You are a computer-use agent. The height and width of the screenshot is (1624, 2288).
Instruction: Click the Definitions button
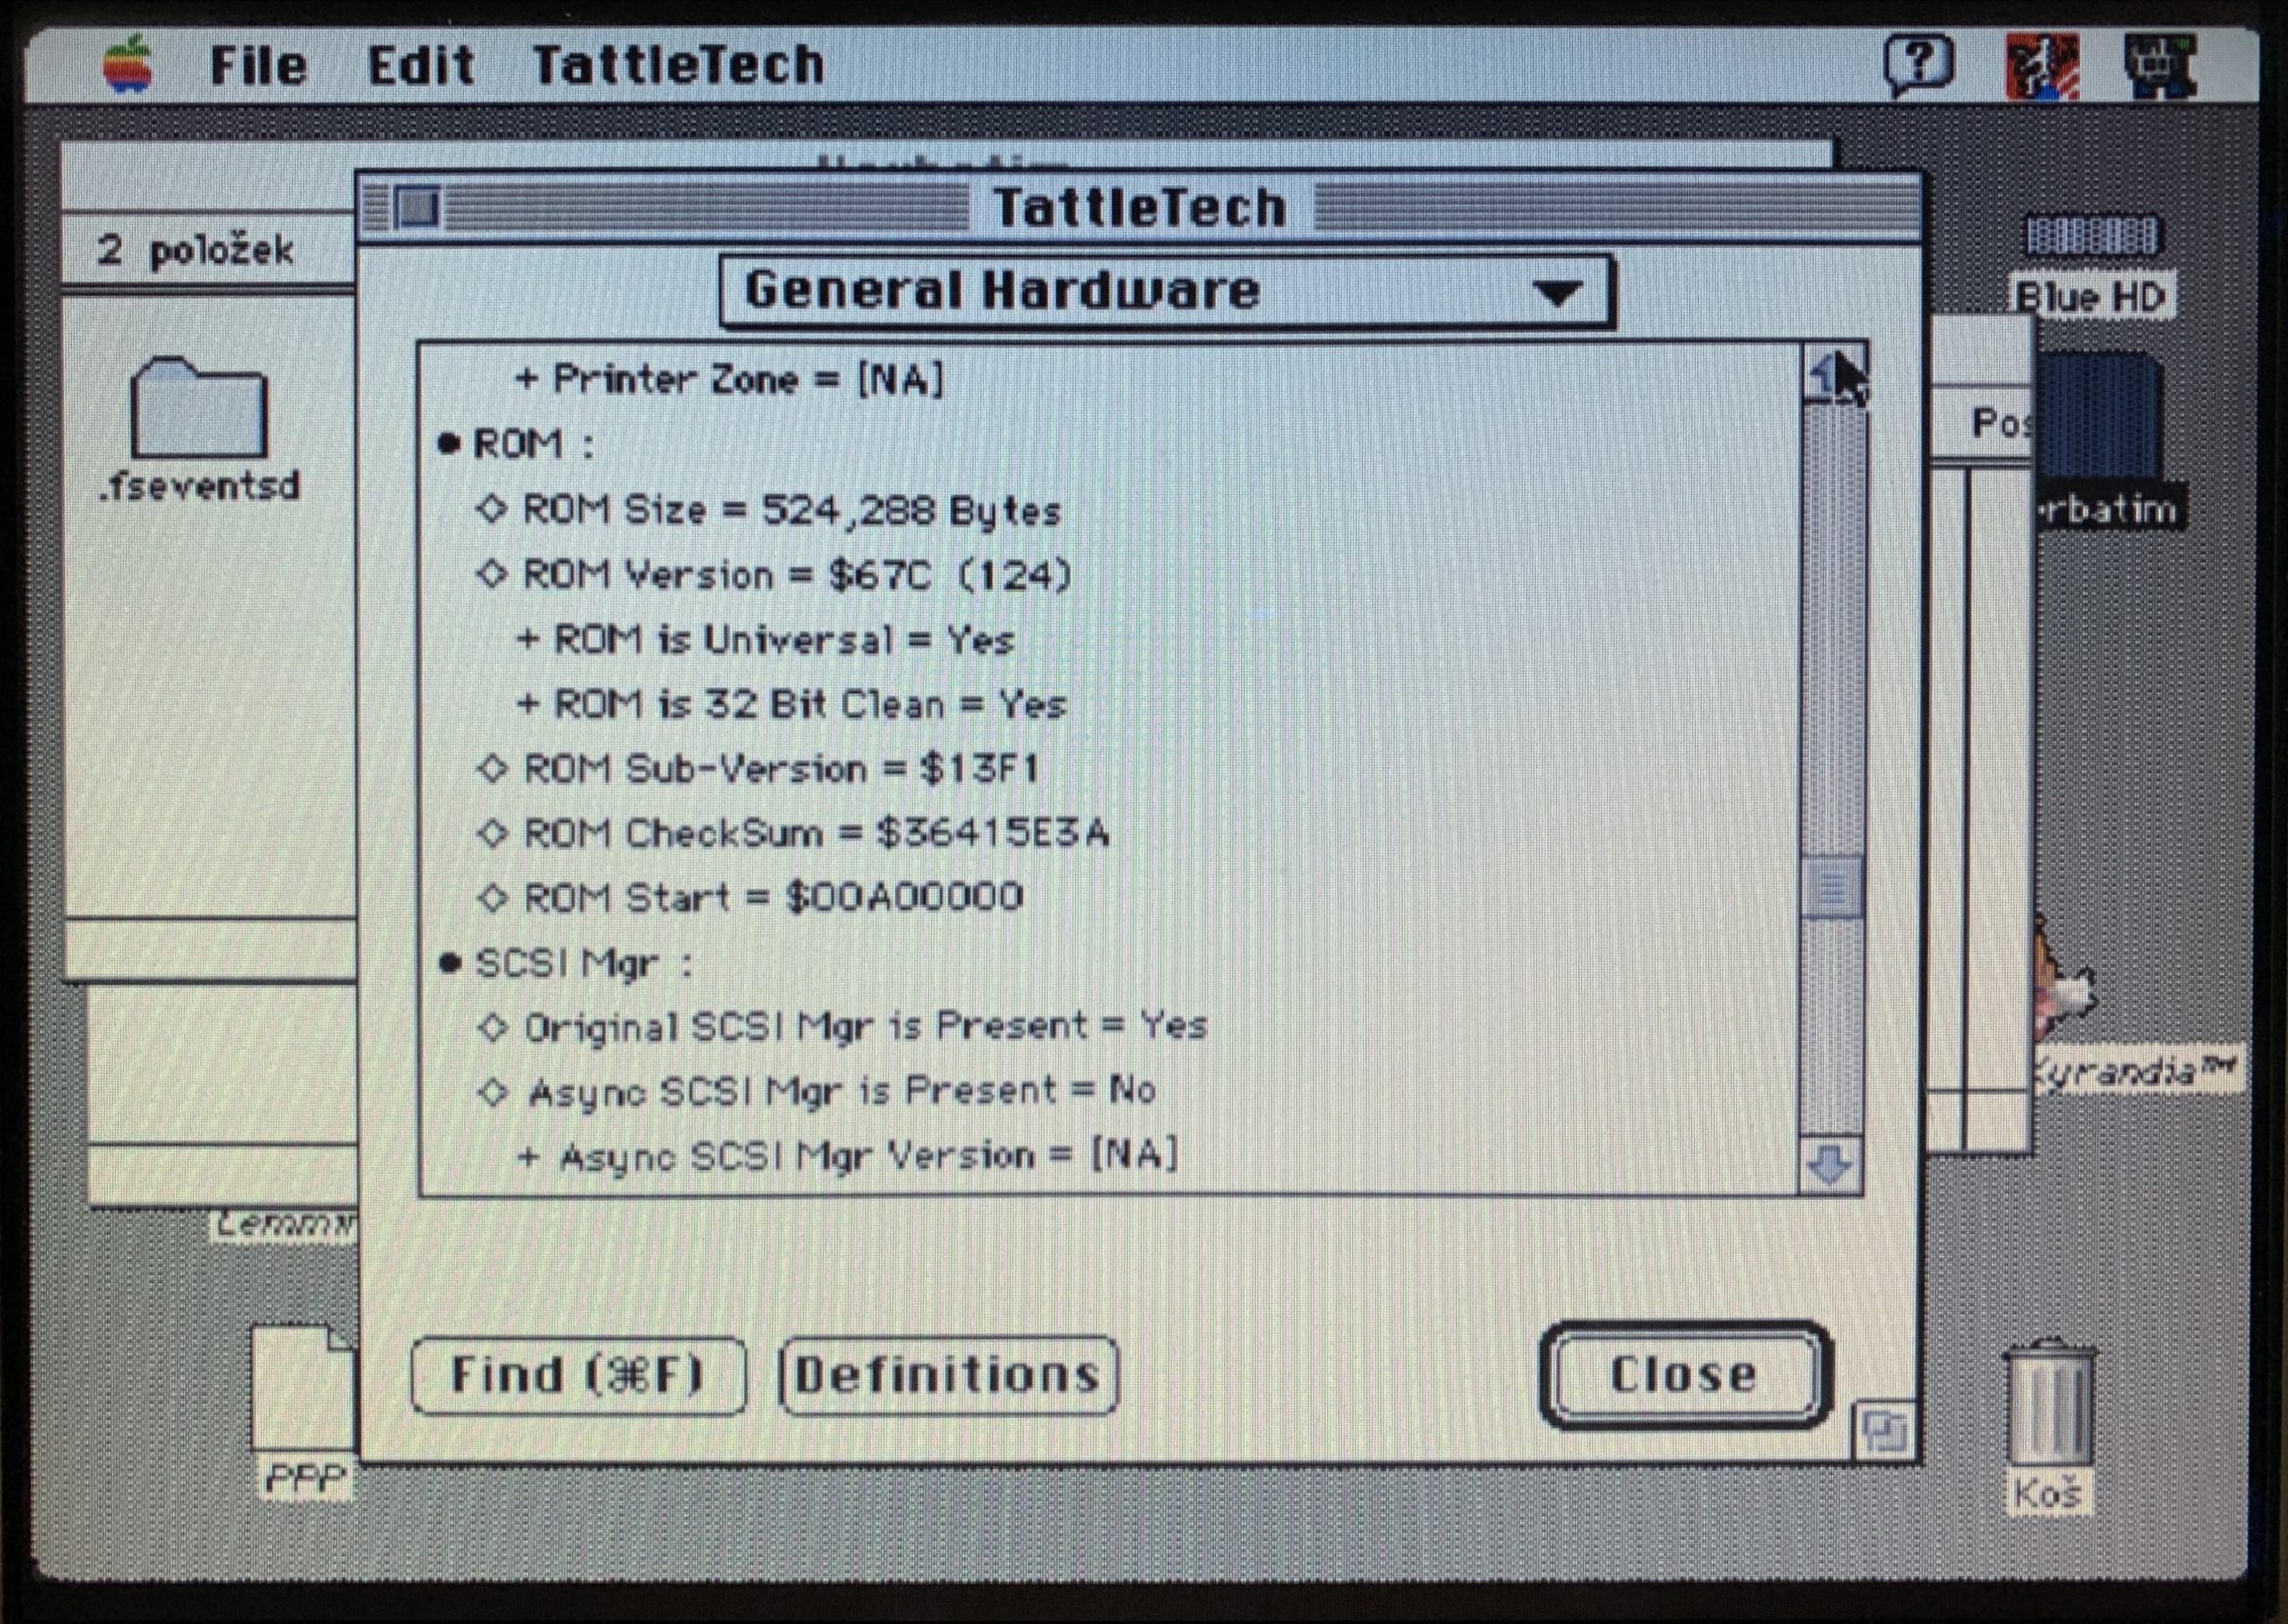(x=947, y=1376)
